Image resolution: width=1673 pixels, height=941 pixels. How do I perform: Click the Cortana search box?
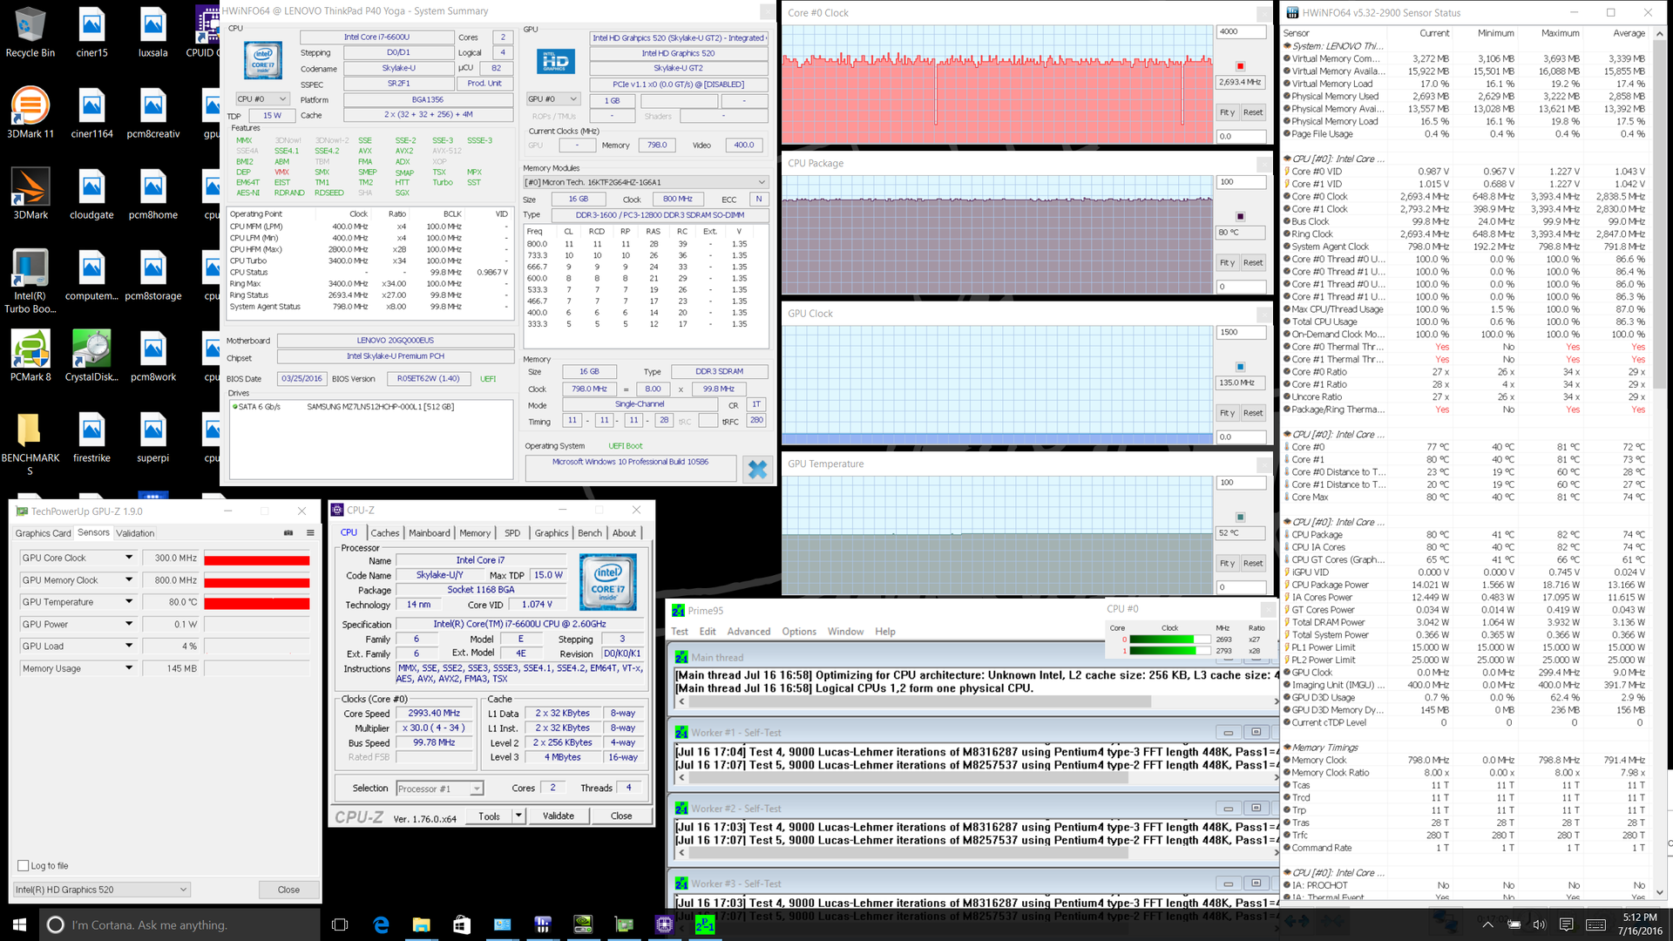click(x=180, y=924)
